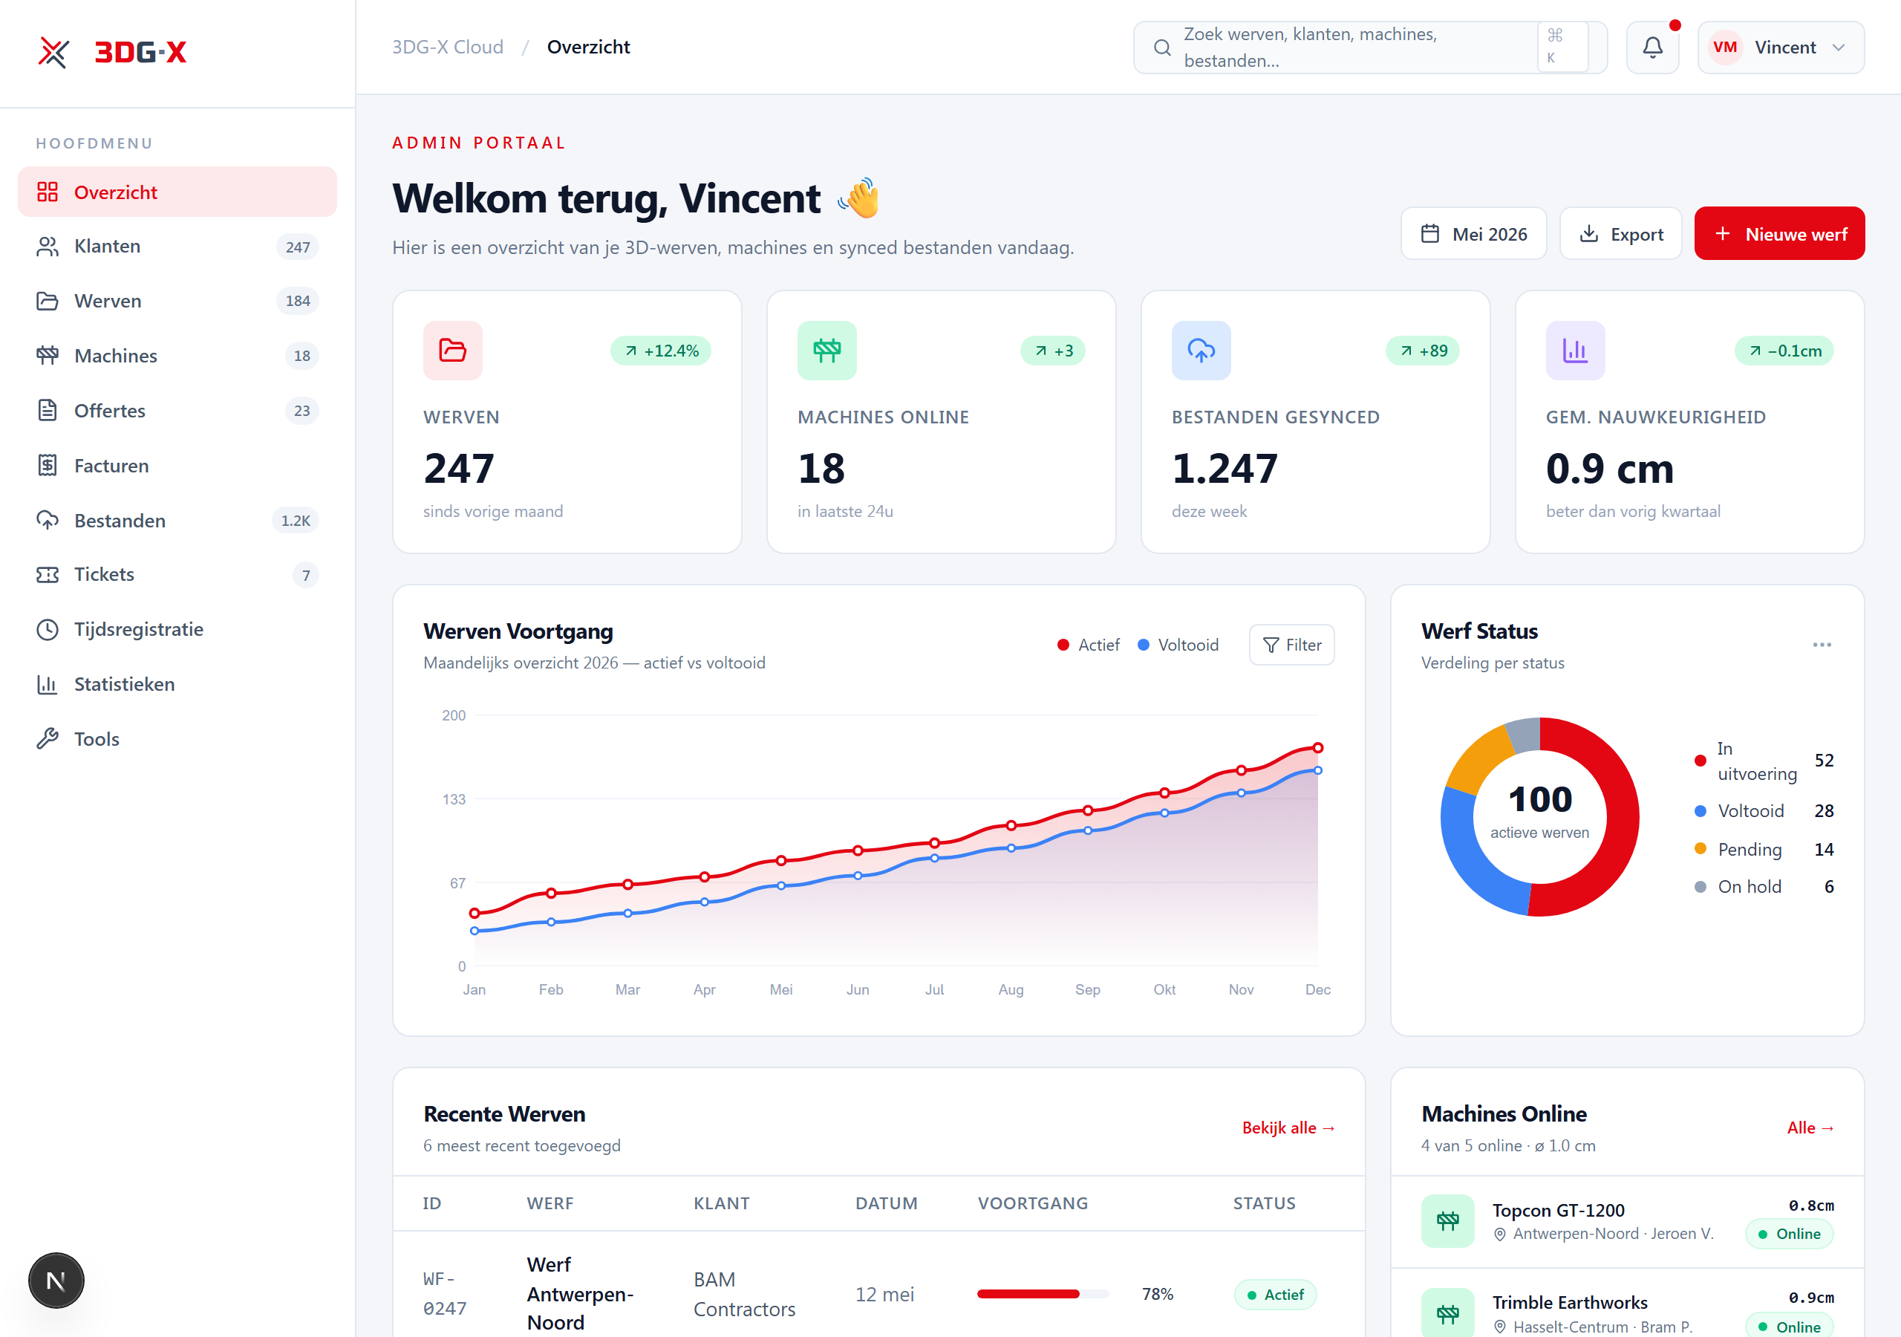Screen dimensions: 1901x1337
Task: Open the Werf Status three-dot menu
Action: click(1822, 645)
